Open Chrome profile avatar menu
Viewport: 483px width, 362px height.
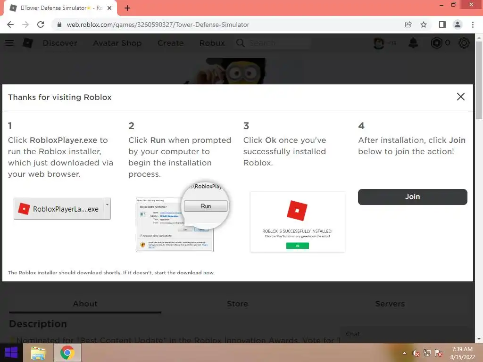tap(458, 25)
